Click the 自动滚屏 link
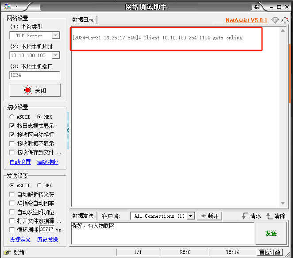The width and height of the screenshot is (293, 258). click(x=20, y=162)
